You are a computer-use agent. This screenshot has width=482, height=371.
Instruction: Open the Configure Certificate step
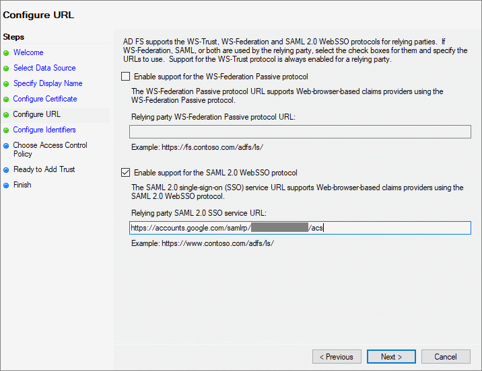45,99
